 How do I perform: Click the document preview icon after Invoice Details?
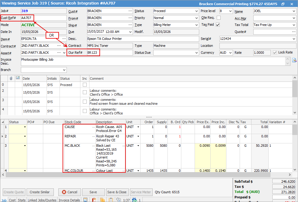[85, 200]
